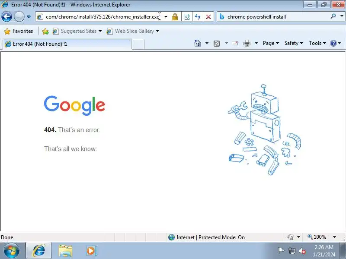Click the Read Mail envelope icon

[x=235, y=43]
